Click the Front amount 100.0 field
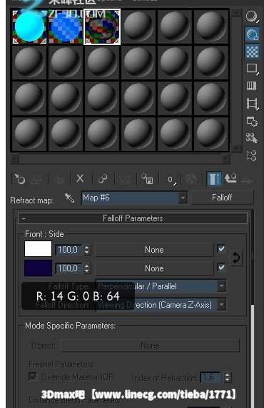 [69, 250]
